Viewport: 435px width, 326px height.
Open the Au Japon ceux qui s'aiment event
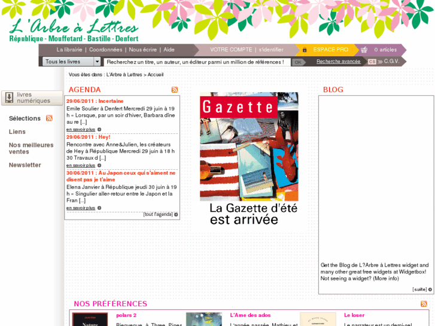pyautogui.click(x=121, y=176)
